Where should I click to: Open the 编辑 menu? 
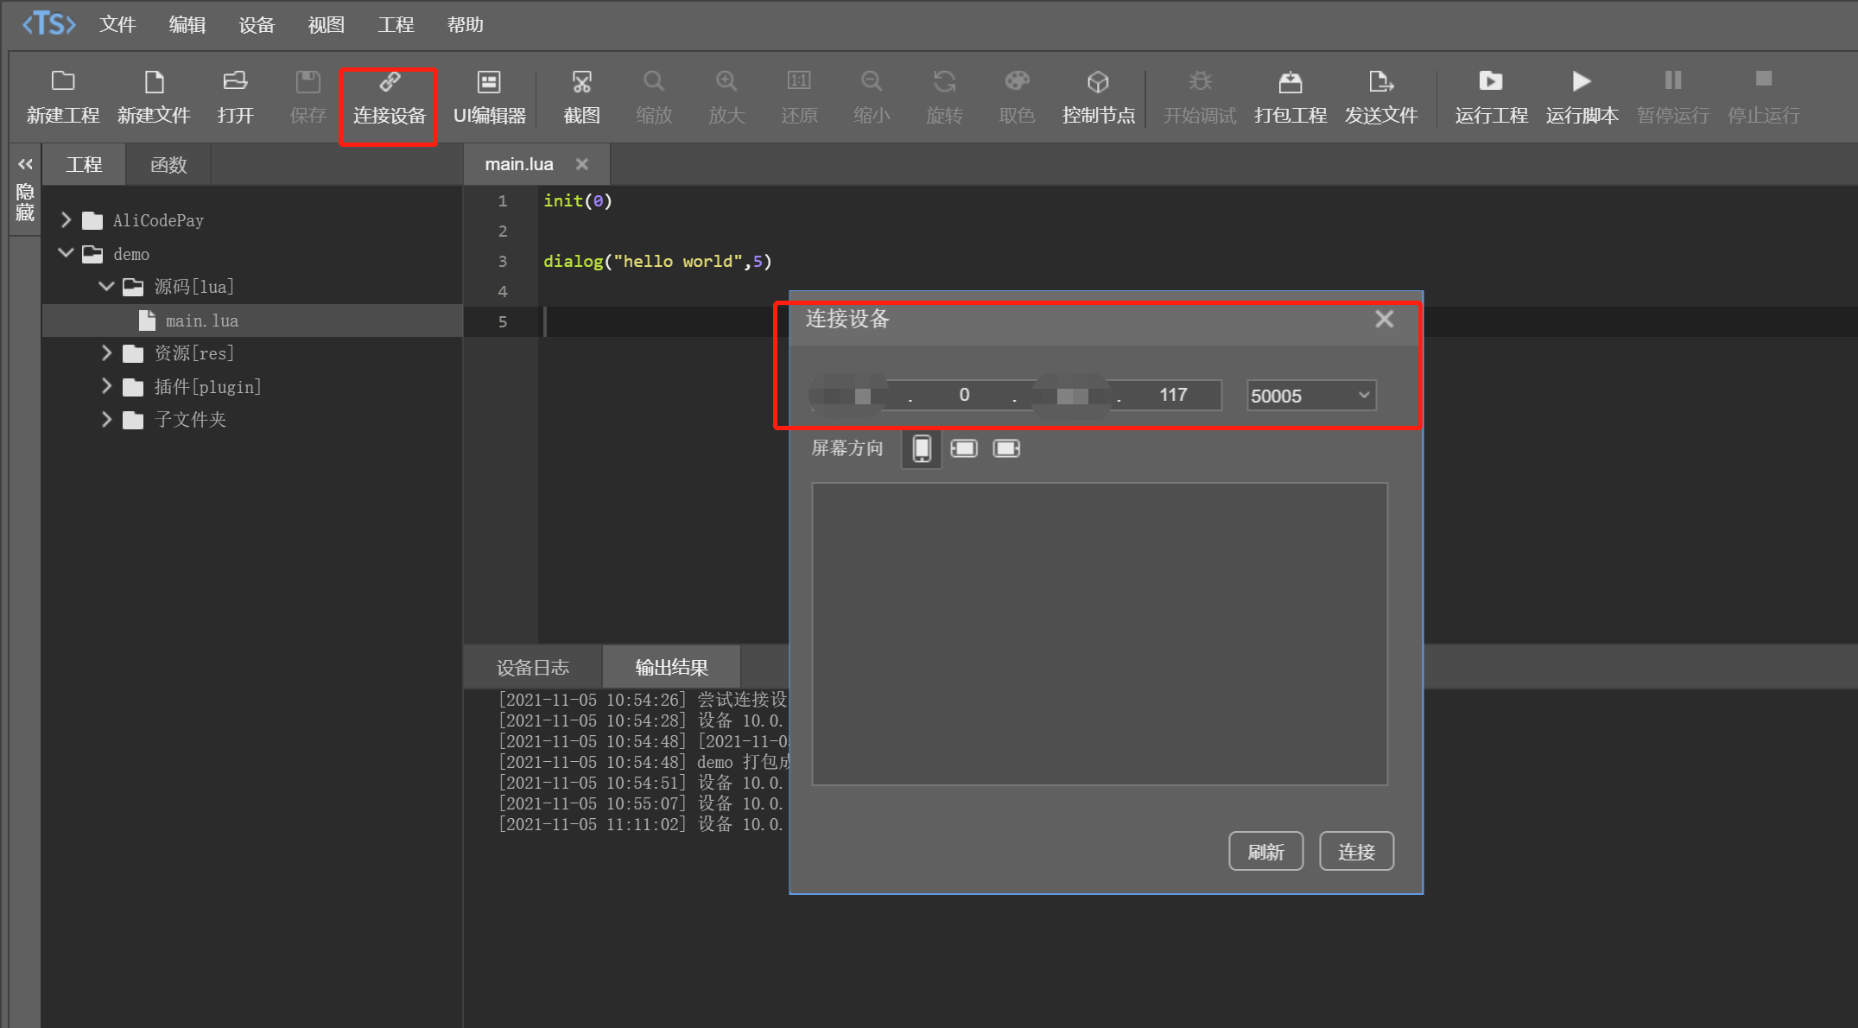[187, 24]
